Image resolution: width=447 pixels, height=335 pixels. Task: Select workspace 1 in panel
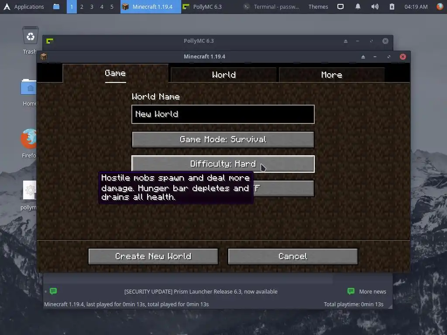[72, 7]
